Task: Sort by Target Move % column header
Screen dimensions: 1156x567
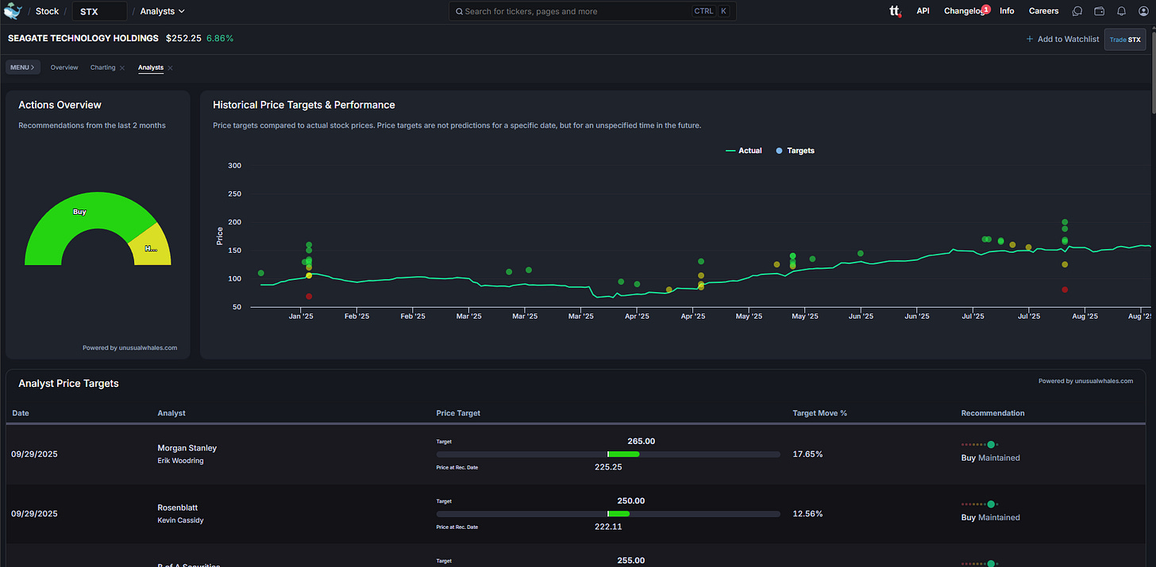Action: [x=820, y=413]
